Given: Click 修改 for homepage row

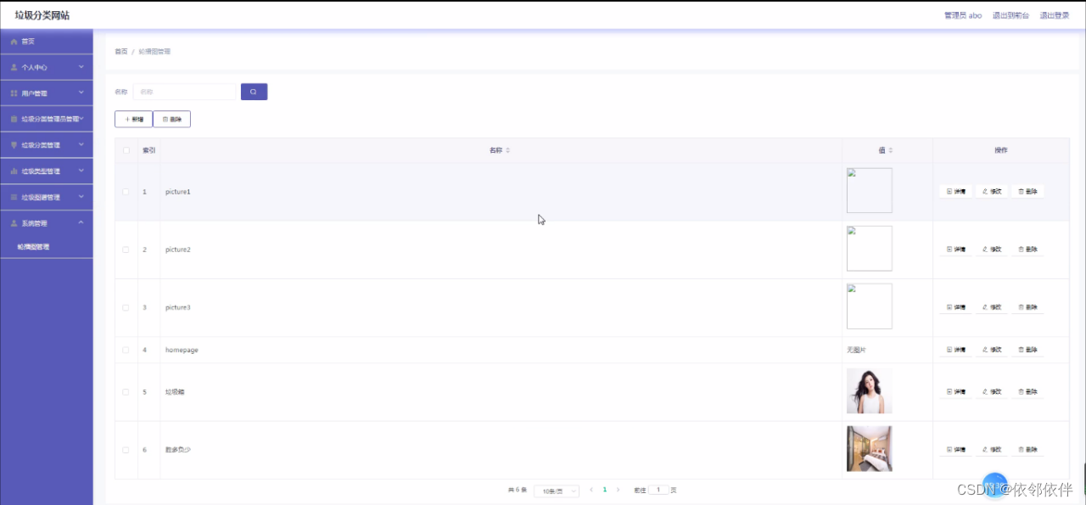Looking at the screenshot, I should pyautogui.click(x=992, y=350).
